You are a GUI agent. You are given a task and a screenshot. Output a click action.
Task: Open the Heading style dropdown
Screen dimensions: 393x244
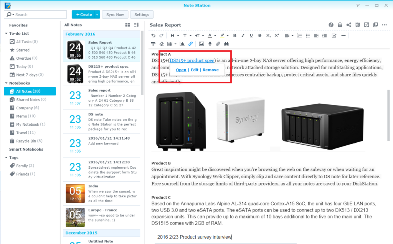pos(175,36)
